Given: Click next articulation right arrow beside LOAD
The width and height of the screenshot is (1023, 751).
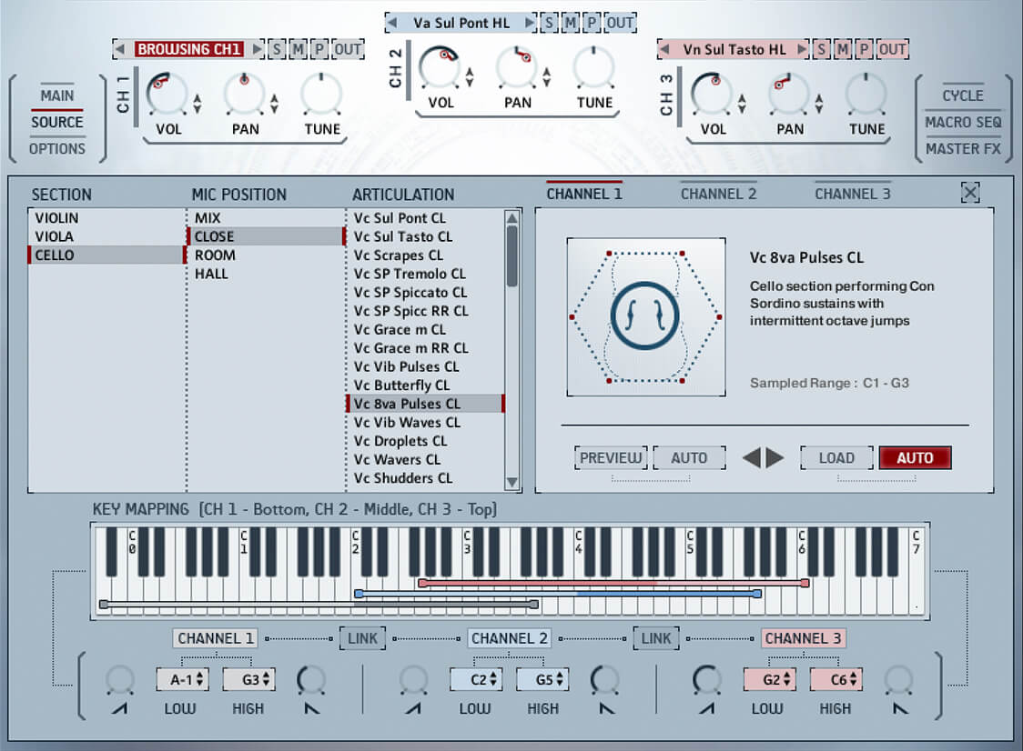Looking at the screenshot, I should point(775,458).
